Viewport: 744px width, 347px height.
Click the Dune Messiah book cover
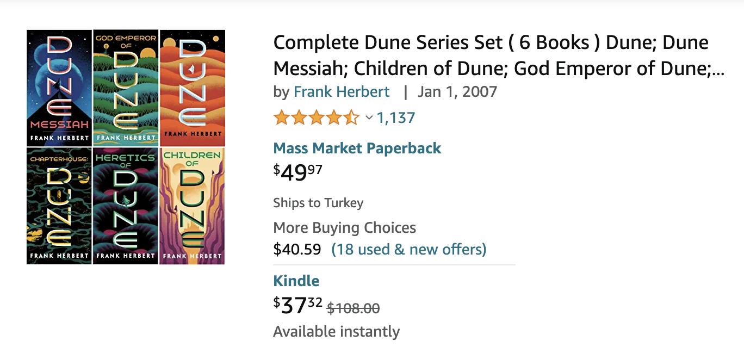tap(59, 88)
